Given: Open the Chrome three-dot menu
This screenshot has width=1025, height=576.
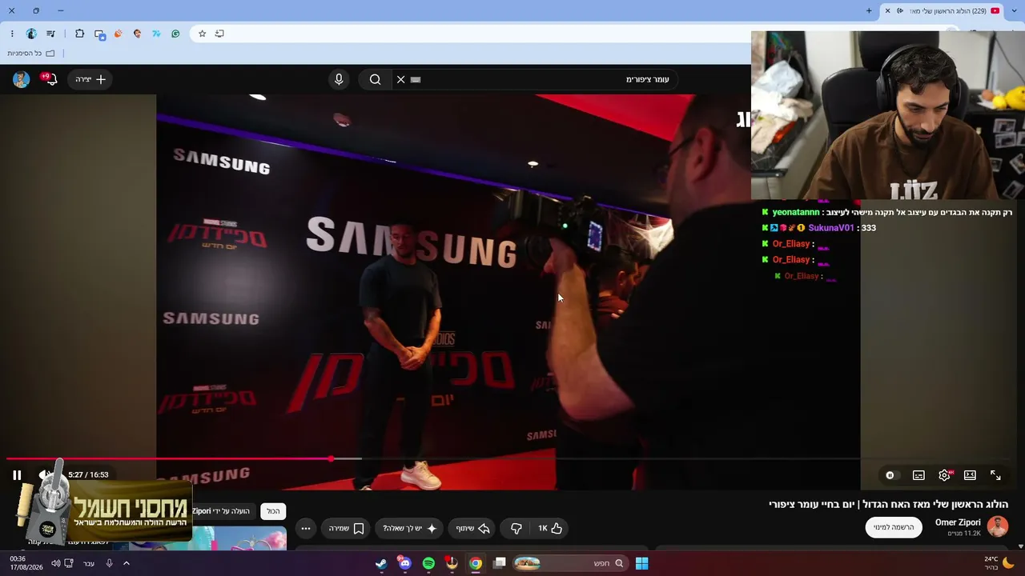Looking at the screenshot, I should [12, 34].
